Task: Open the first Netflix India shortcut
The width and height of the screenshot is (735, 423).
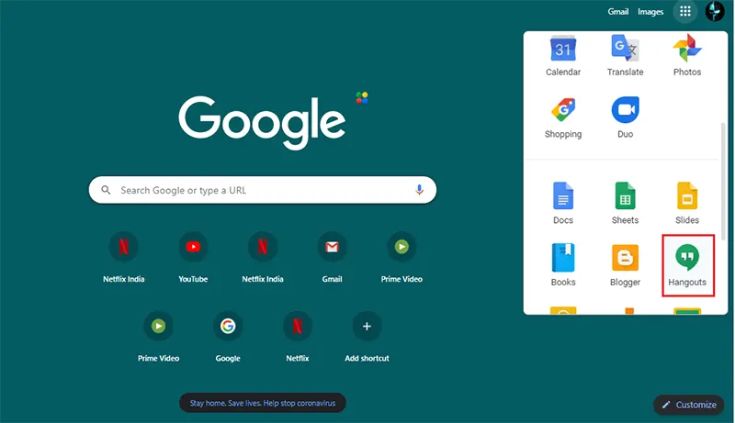Action: pos(124,257)
